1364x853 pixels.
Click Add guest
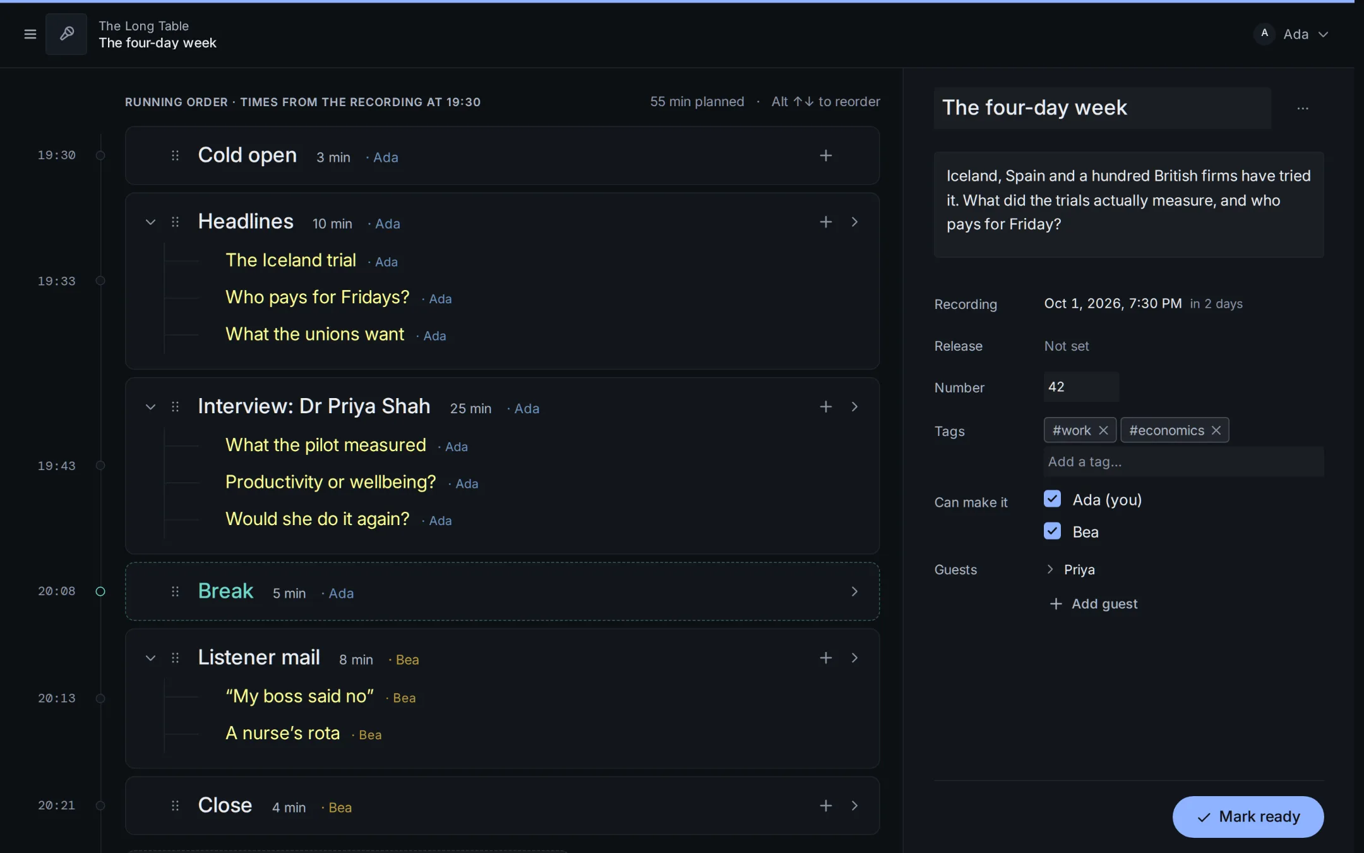(x=1093, y=604)
